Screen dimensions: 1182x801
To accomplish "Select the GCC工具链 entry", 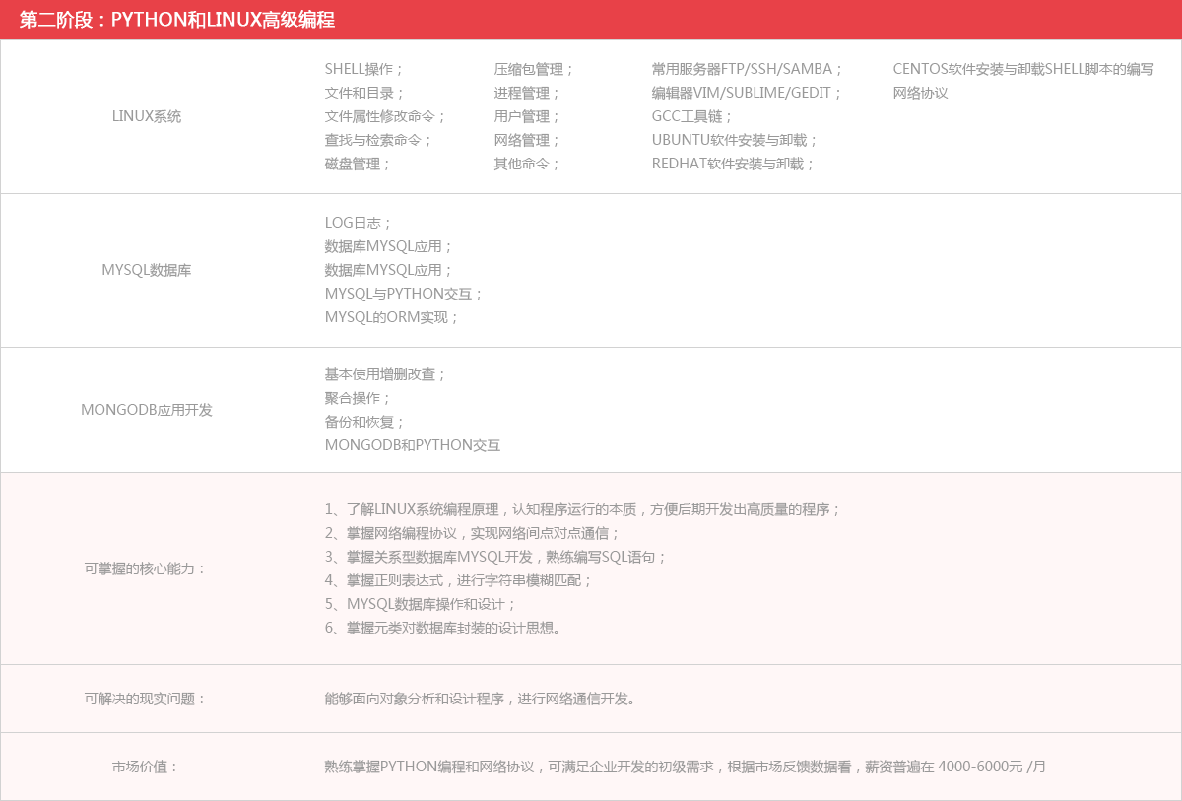I will click(x=692, y=116).
